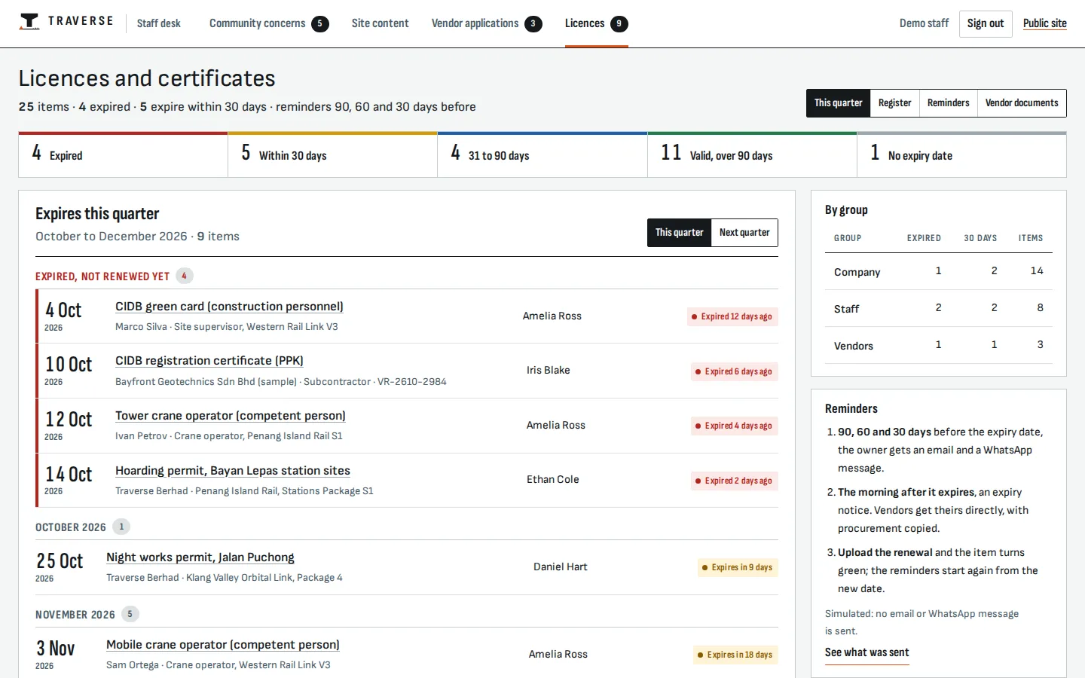Filter by the Expired summary card
Image resolution: width=1085 pixels, height=678 pixels.
[124, 155]
